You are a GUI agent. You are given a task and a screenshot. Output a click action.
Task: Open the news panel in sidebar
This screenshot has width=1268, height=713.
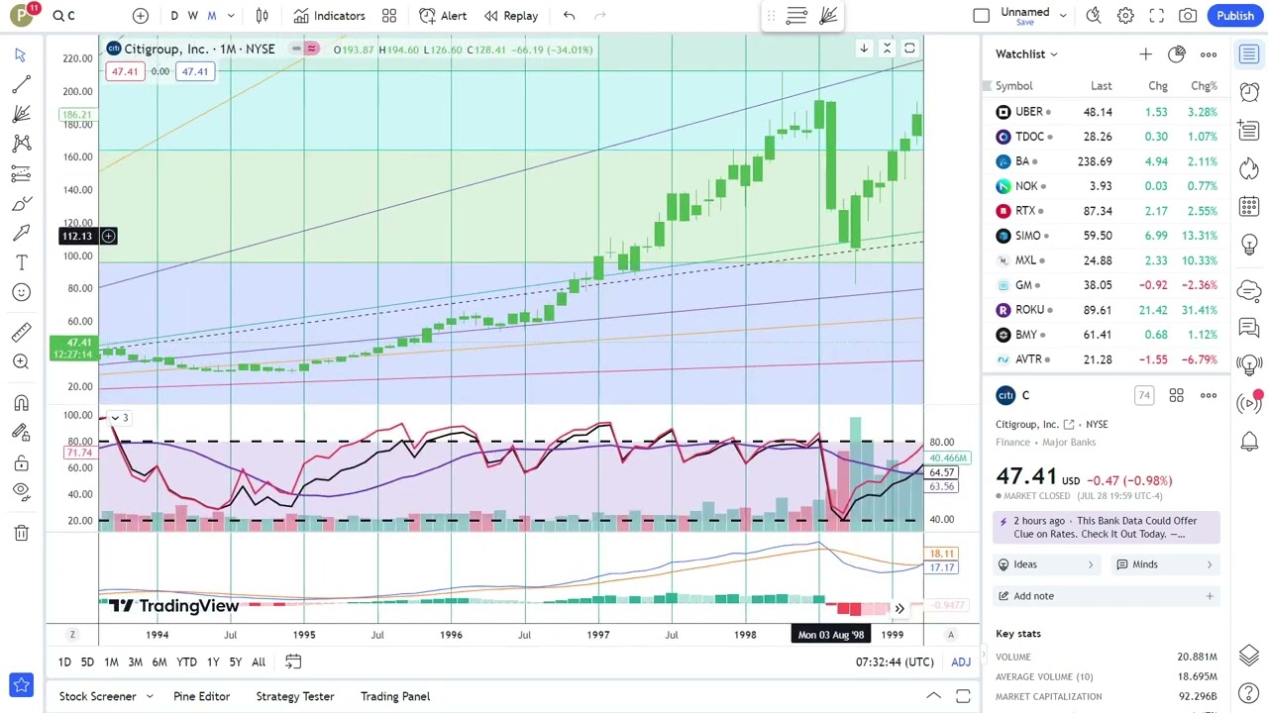[x=1249, y=130]
